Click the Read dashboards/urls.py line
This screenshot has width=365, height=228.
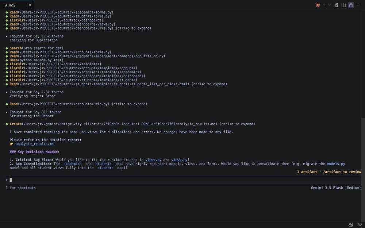78,28
